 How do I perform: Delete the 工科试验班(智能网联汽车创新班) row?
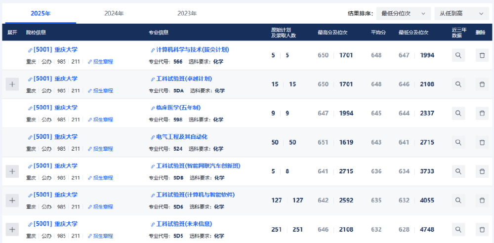(x=482, y=171)
